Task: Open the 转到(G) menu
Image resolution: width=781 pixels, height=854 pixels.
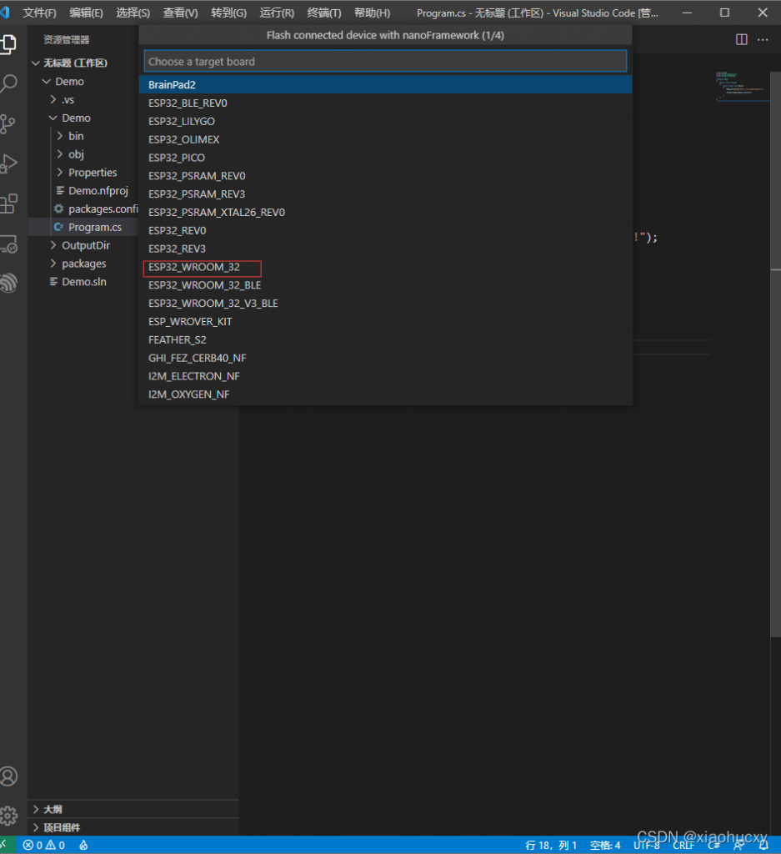Action: [228, 13]
